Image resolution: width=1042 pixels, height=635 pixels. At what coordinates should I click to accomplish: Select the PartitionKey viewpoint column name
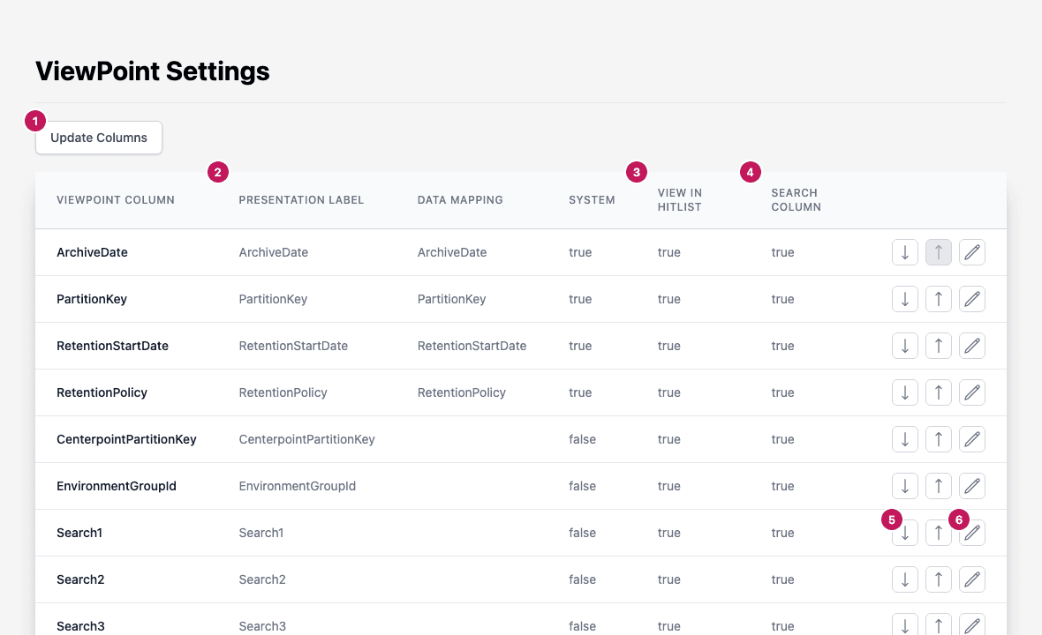point(92,299)
